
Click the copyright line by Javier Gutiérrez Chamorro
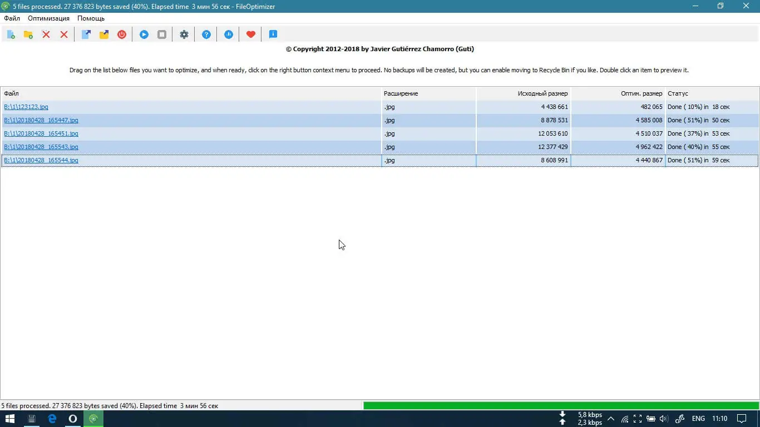coord(380,49)
